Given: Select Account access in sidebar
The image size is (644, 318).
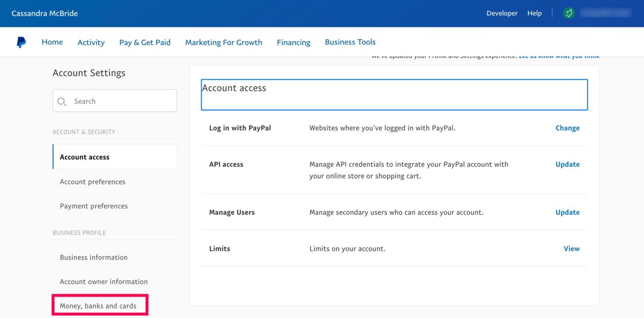Looking at the screenshot, I should tap(115, 157).
